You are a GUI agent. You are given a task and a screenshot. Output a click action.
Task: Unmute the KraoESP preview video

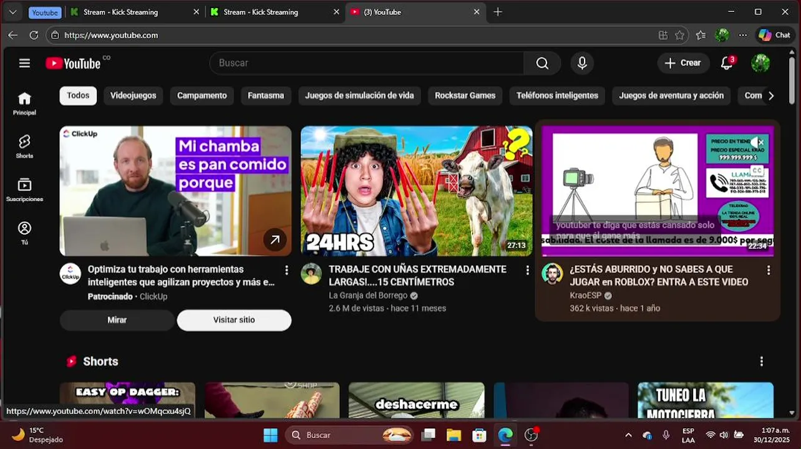click(758, 142)
